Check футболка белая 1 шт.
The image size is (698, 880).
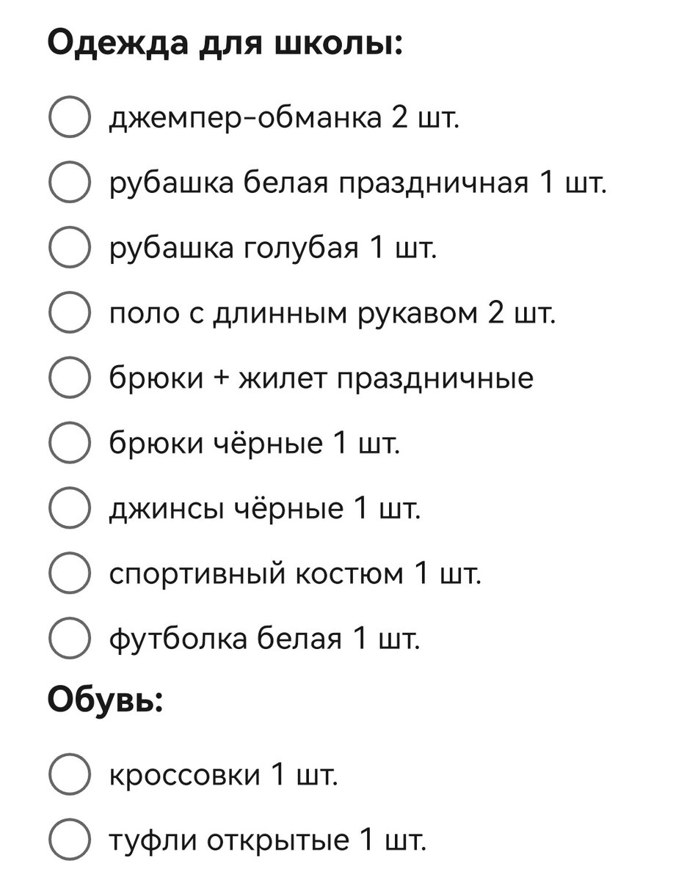(x=70, y=639)
